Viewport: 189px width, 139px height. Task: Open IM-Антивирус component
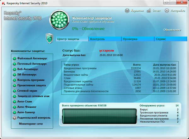tap(27, 75)
